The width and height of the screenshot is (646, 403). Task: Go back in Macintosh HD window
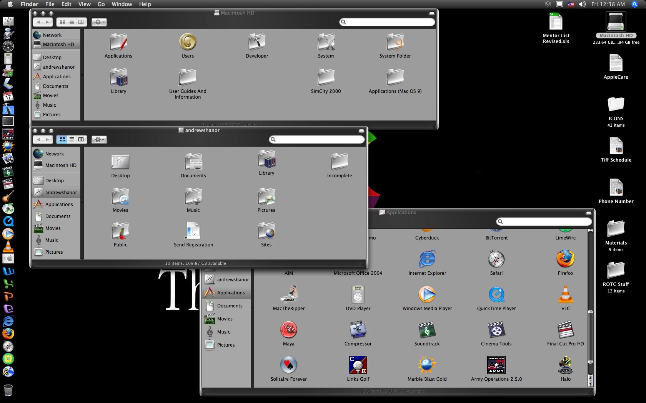click(x=38, y=22)
